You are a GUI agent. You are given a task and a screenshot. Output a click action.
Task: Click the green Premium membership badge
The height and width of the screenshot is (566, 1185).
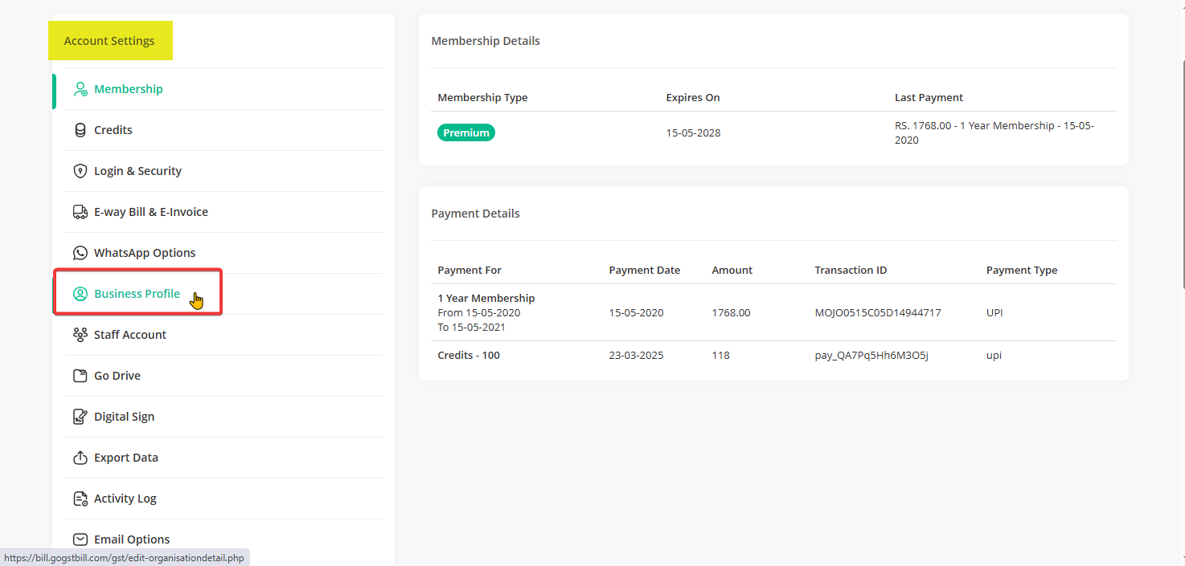[466, 133]
